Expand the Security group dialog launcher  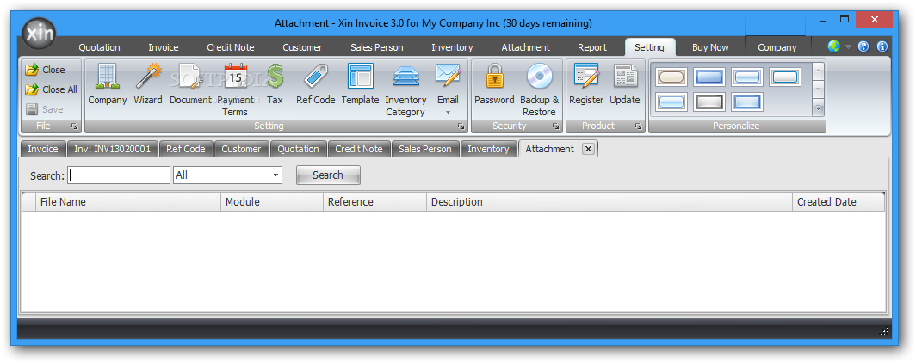[555, 126]
